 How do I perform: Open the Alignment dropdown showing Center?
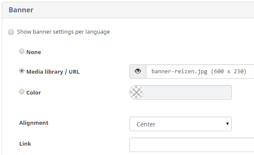tap(181, 124)
